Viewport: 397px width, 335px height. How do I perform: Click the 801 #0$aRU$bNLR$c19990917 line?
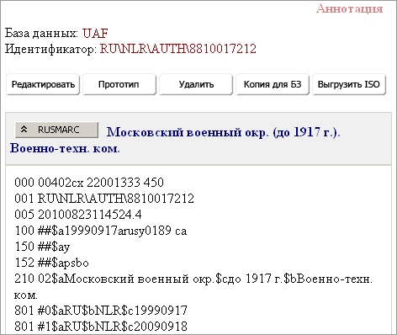click(101, 311)
